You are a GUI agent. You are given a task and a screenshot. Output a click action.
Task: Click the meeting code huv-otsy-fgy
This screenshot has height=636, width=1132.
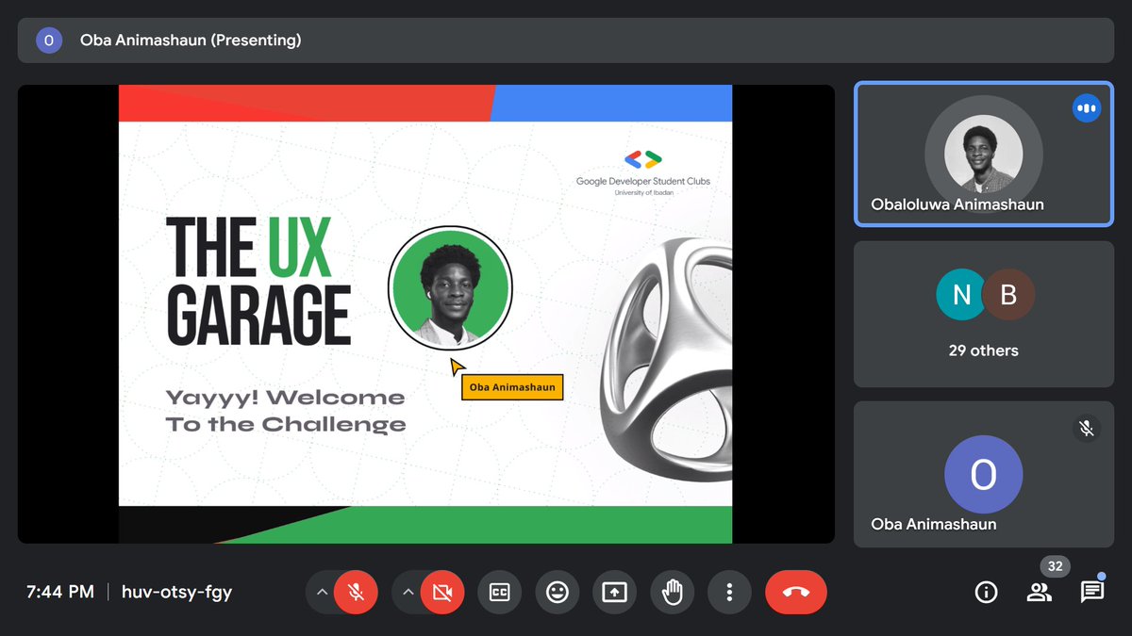177,592
